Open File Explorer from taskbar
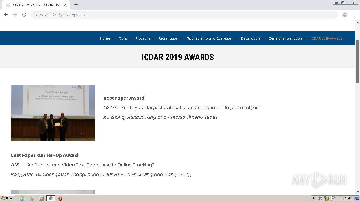The image size is (360, 202). (x=32, y=198)
